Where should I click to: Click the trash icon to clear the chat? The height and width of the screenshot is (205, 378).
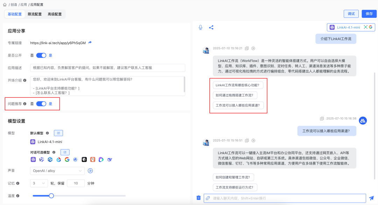198,198
